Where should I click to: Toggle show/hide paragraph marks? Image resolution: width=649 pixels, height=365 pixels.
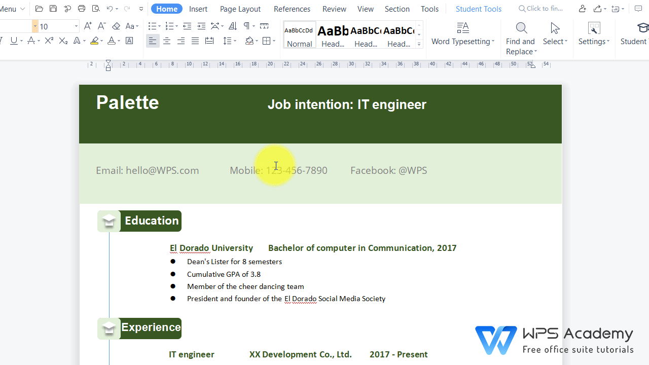[246, 26]
